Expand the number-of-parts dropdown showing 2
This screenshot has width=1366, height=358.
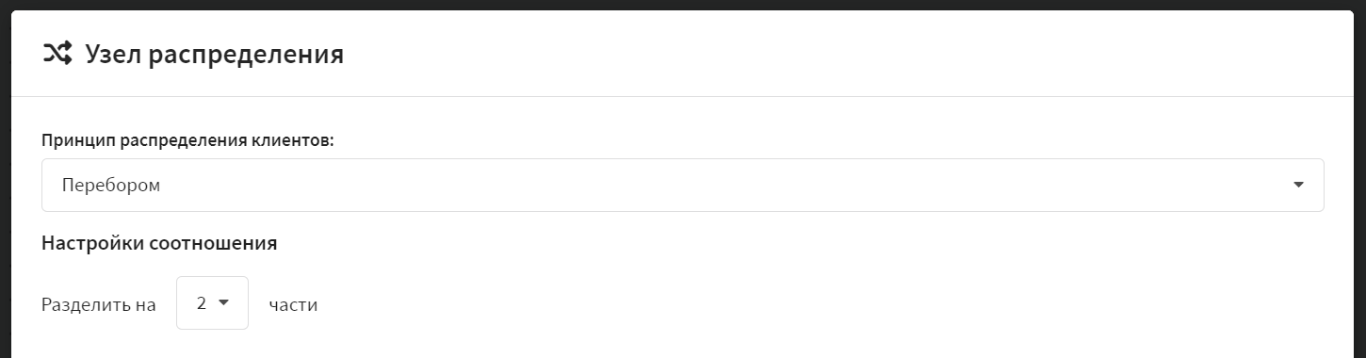point(212,303)
